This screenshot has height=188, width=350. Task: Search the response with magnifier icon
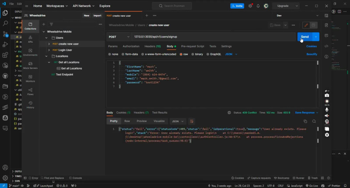pyautogui.click(x=314, y=121)
